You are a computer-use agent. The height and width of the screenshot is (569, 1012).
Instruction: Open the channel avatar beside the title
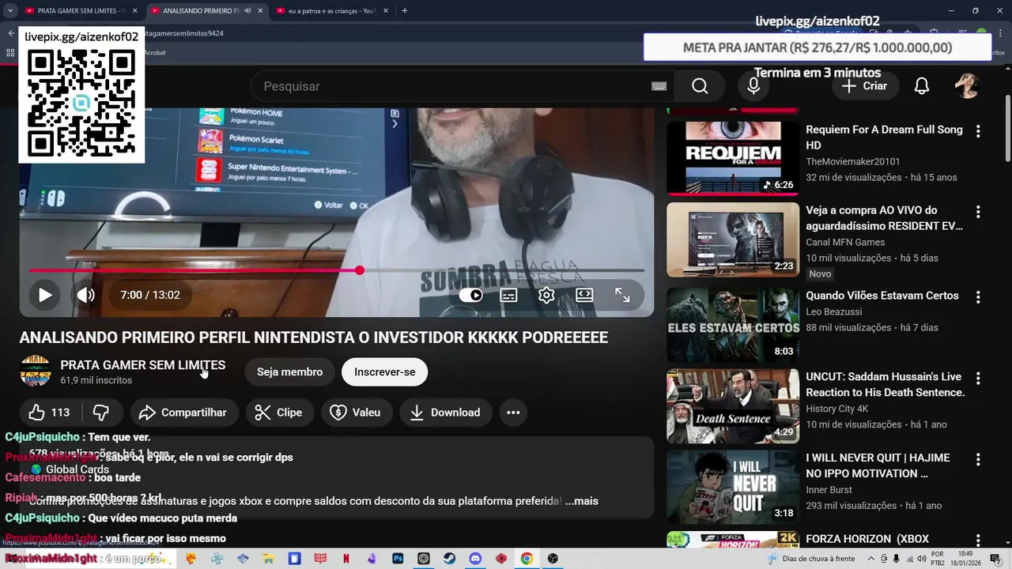tap(36, 371)
